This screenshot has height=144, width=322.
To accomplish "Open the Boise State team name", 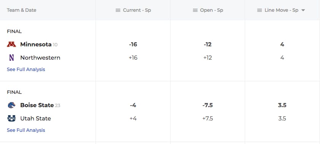I will pos(37,105).
